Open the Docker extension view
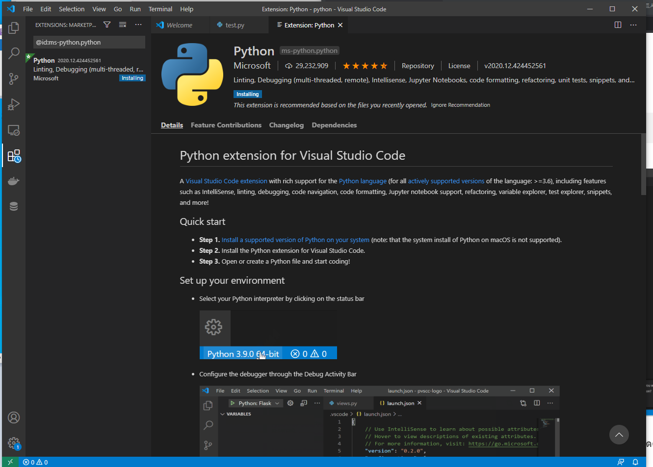Viewport: 653px width, 467px height. coord(13,180)
